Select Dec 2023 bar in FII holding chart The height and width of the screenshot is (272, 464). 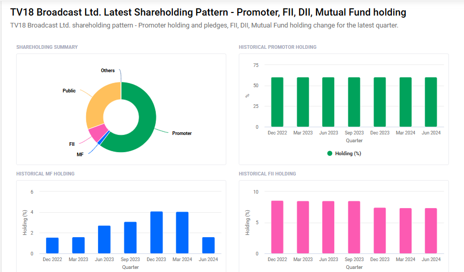[x=380, y=230]
